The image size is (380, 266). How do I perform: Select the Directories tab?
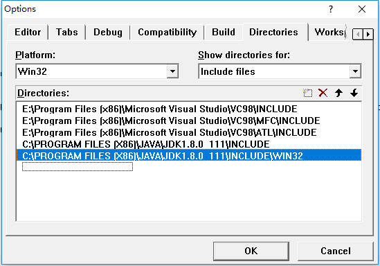[x=273, y=32]
